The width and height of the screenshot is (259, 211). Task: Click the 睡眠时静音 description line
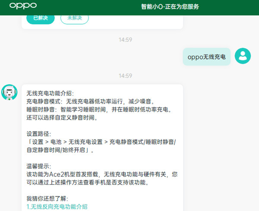pos(99,110)
